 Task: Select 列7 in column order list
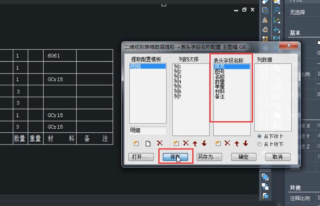[177, 96]
